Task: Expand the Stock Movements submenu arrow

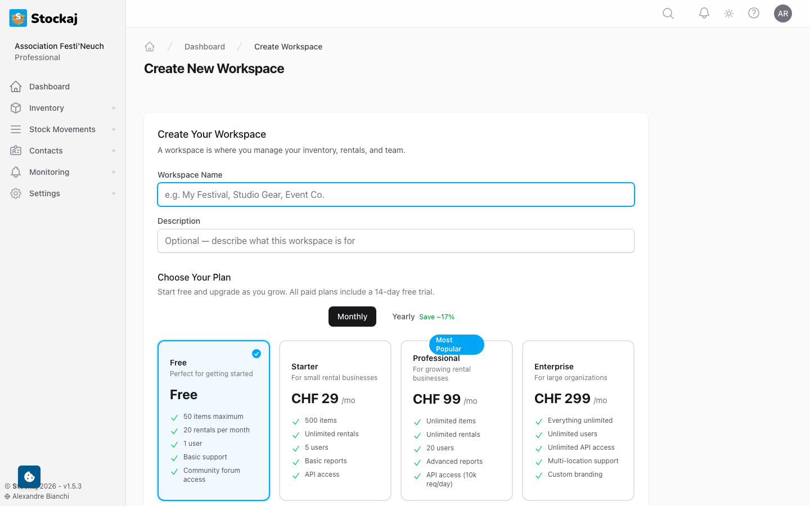Action: (114, 129)
